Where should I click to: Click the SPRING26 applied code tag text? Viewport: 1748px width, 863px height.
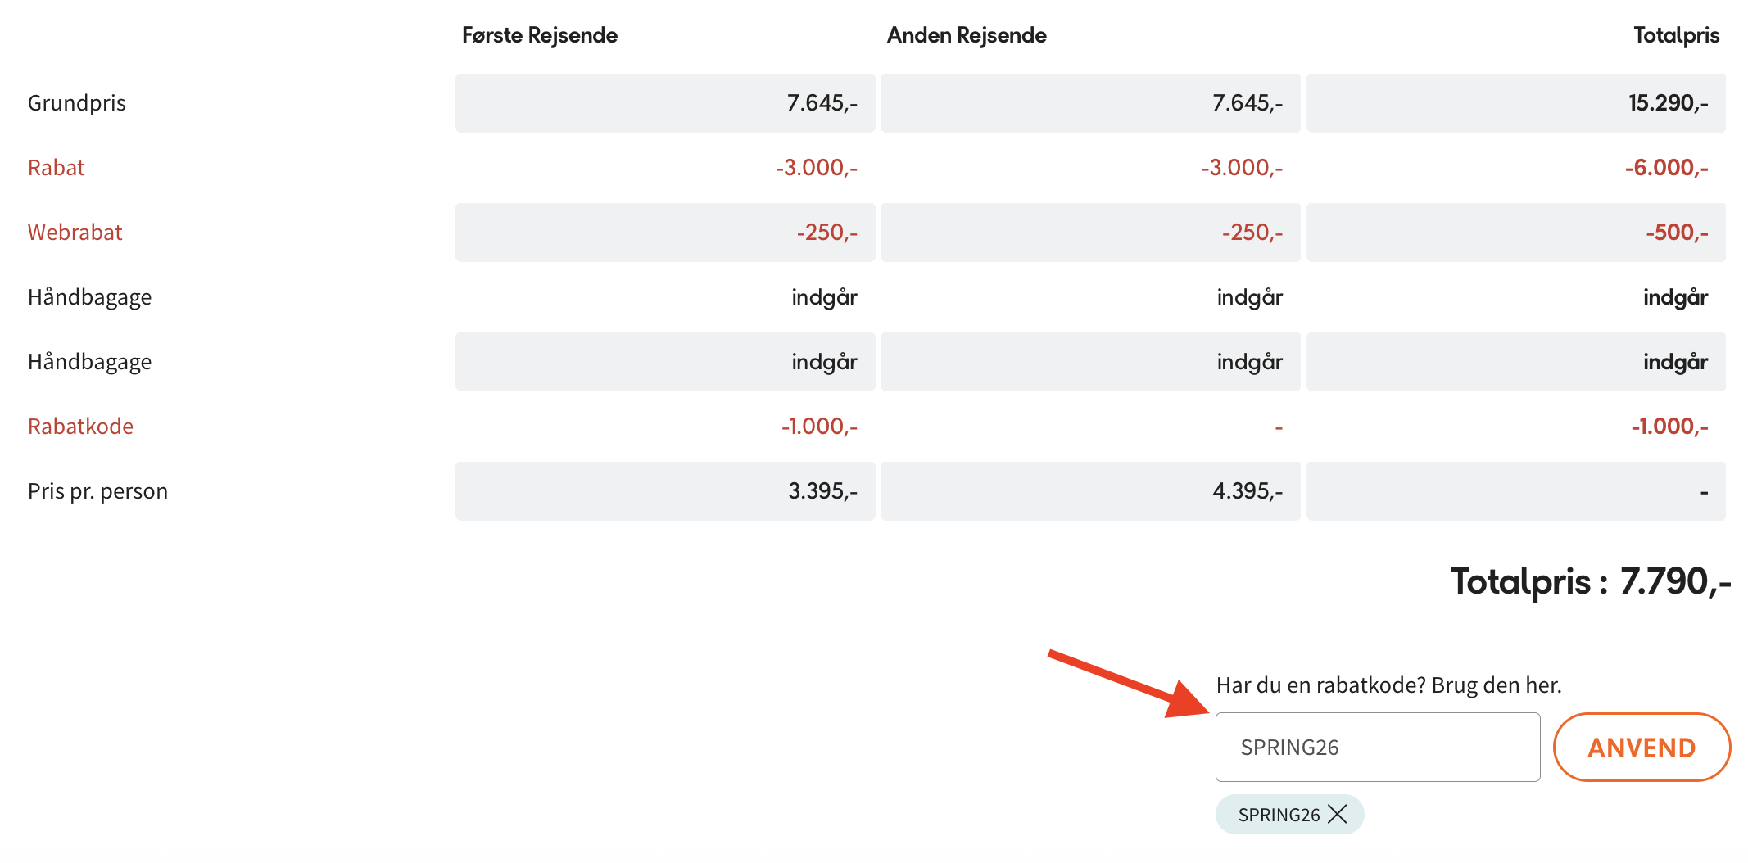[x=1279, y=815]
